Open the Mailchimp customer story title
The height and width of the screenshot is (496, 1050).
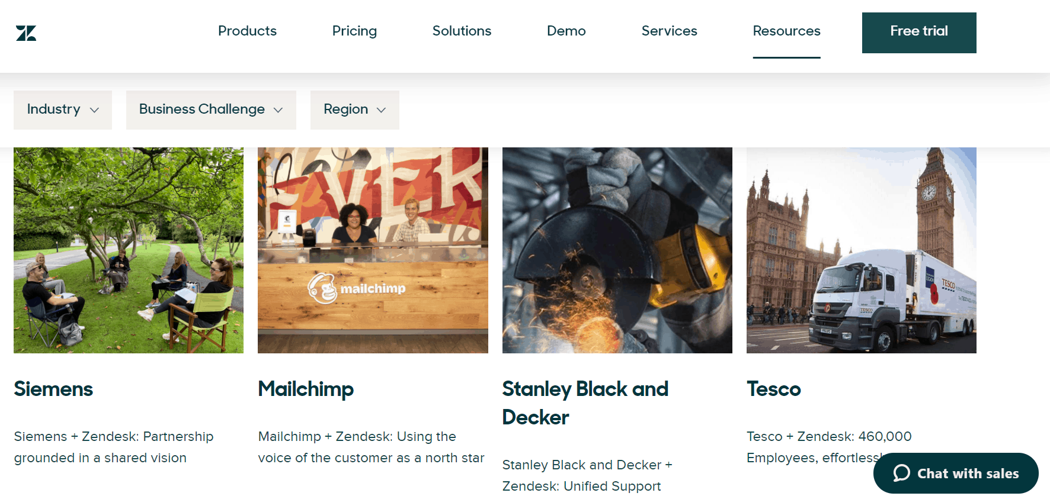(x=306, y=389)
